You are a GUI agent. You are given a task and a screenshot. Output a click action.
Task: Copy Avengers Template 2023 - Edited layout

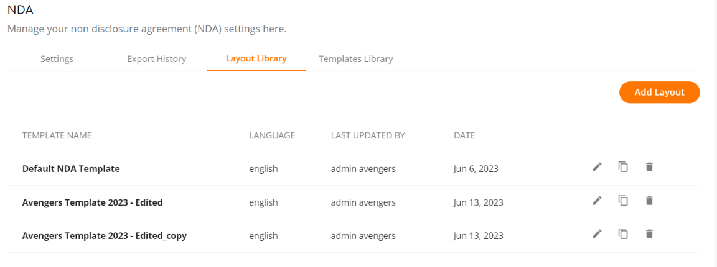pos(623,201)
